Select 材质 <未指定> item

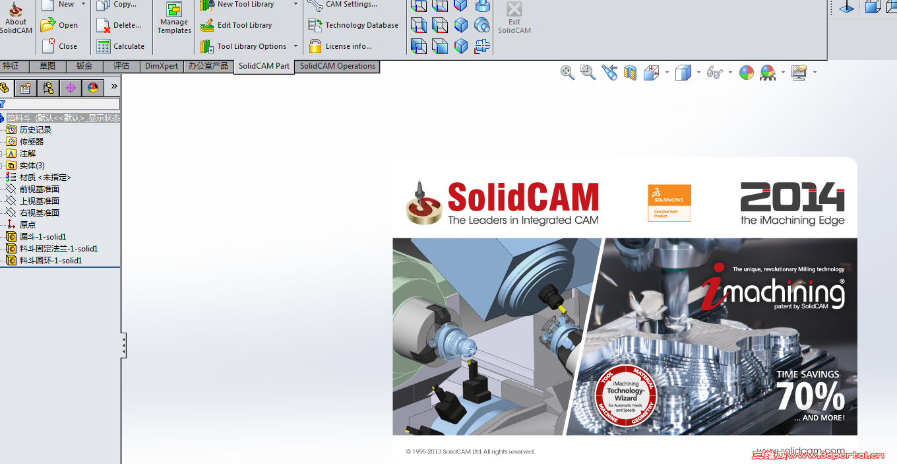click(x=46, y=178)
